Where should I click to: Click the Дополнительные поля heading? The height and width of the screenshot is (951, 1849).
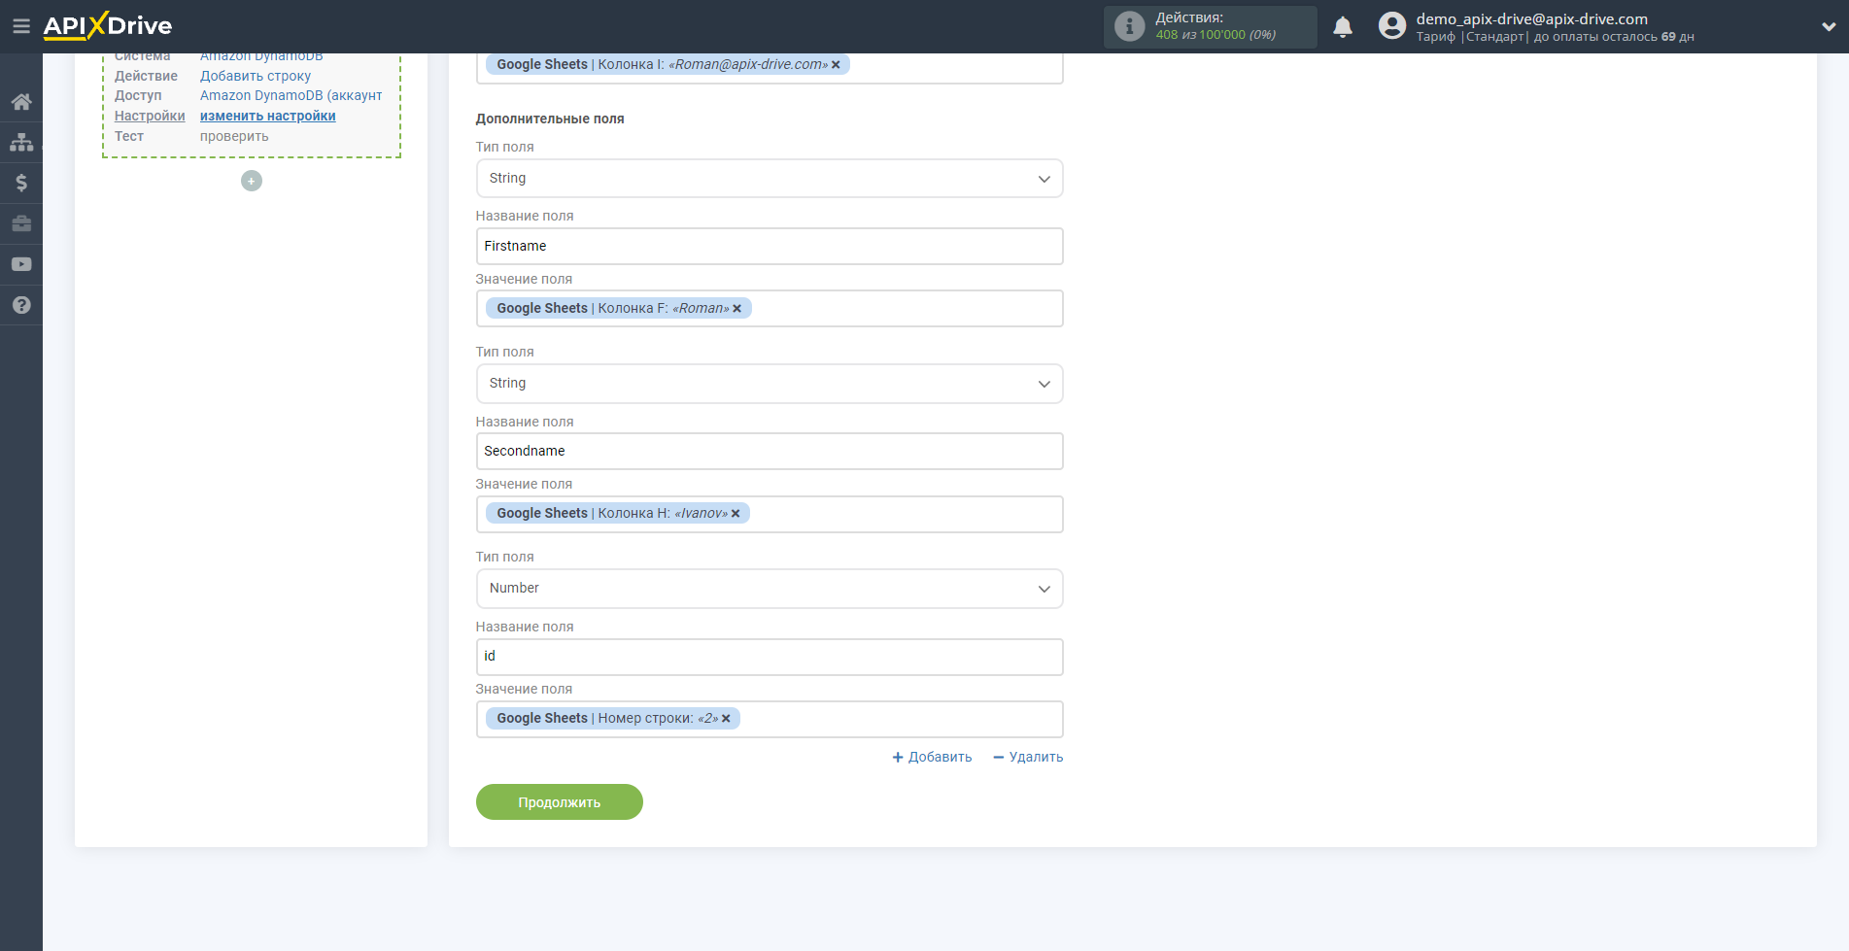tap(550, 119)
